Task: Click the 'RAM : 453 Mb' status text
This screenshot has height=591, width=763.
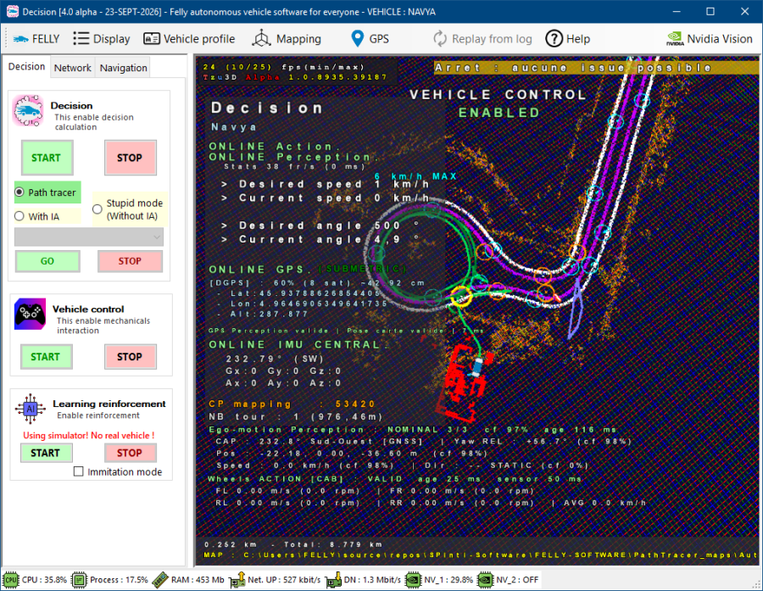Action: [198, 580]
